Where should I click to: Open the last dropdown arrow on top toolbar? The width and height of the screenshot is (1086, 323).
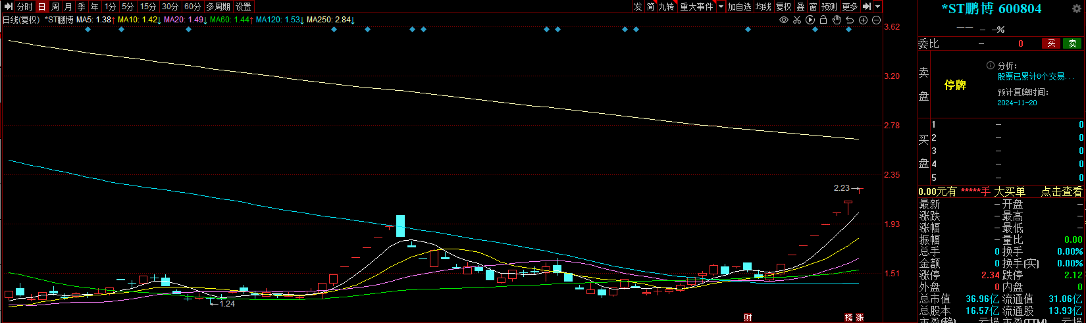[878, 7]
